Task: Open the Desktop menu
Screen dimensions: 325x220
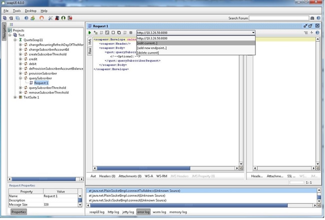Action: click(x=31, y=11)
